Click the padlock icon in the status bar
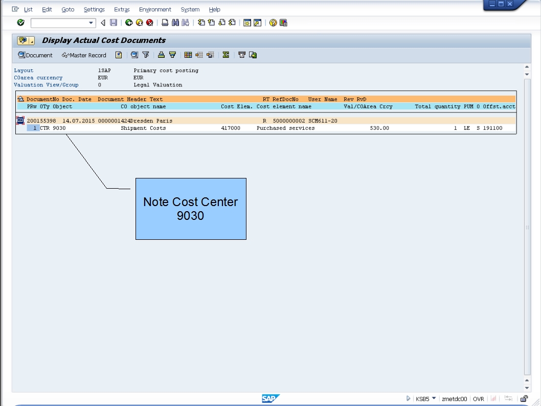 click(524, 398)
